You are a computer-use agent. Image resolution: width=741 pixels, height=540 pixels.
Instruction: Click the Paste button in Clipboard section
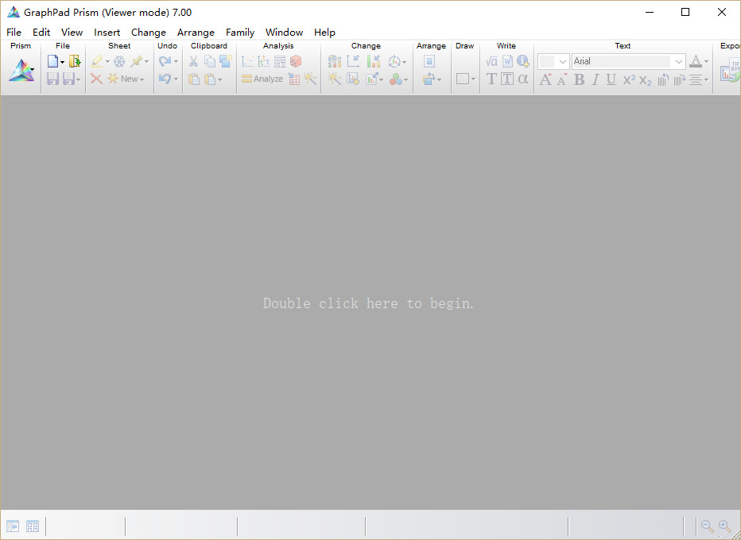pyautogui.click(x=193, y=79)
